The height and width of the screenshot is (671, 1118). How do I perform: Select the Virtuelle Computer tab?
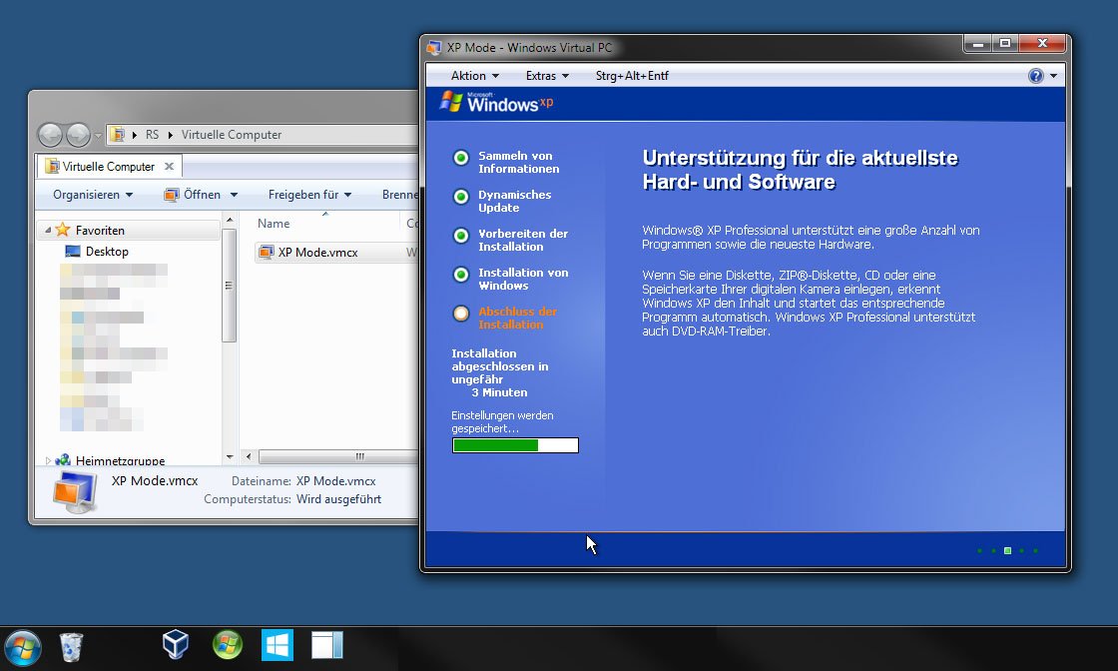point(109,166)
